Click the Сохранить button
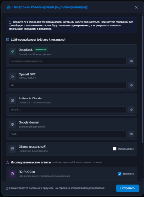The width and height of the screenshot is (144, 197). pos(128,188)
